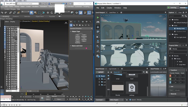This screenshot has height=107, width=188.
Task: Toggle visibility eye of East wall object
Action: [8, 87]
